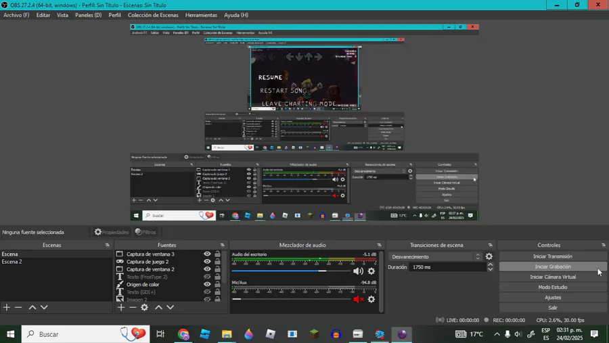
Task: Remove the selected scene with the minus icon
Action: pos(18,307)
